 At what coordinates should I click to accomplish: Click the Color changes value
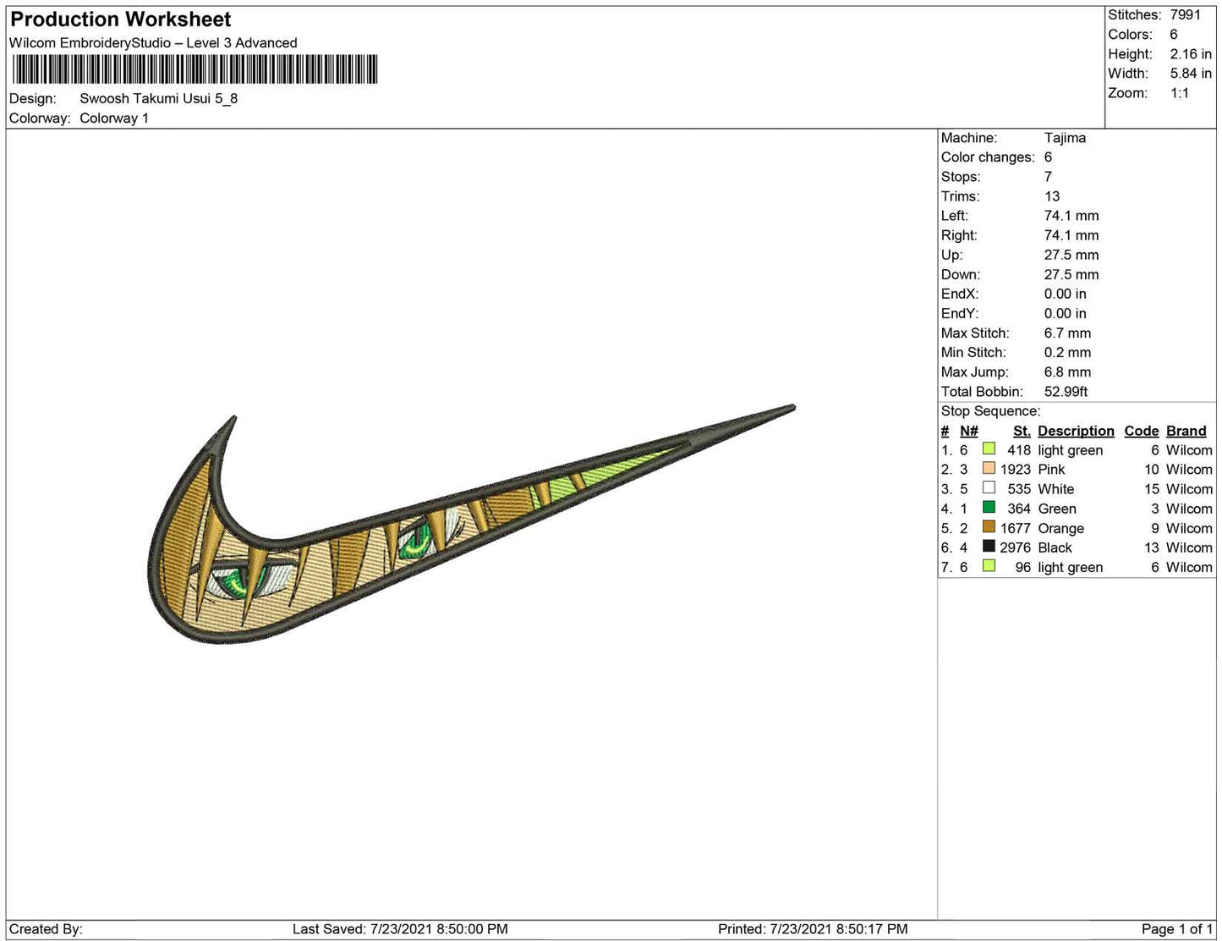point(1049,157)
